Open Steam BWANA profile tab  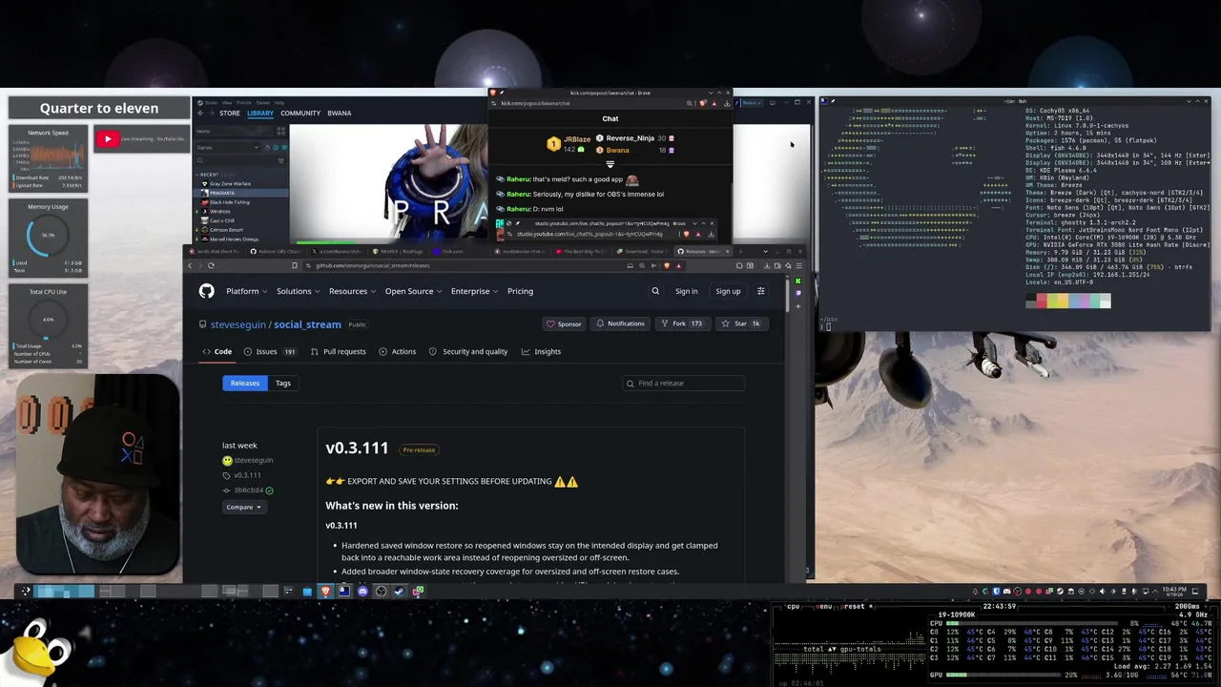point(339,113)
